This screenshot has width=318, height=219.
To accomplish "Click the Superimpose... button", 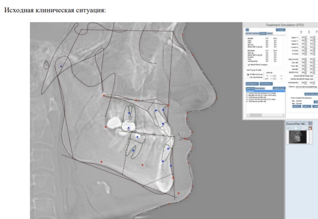I will pos(252,84).
